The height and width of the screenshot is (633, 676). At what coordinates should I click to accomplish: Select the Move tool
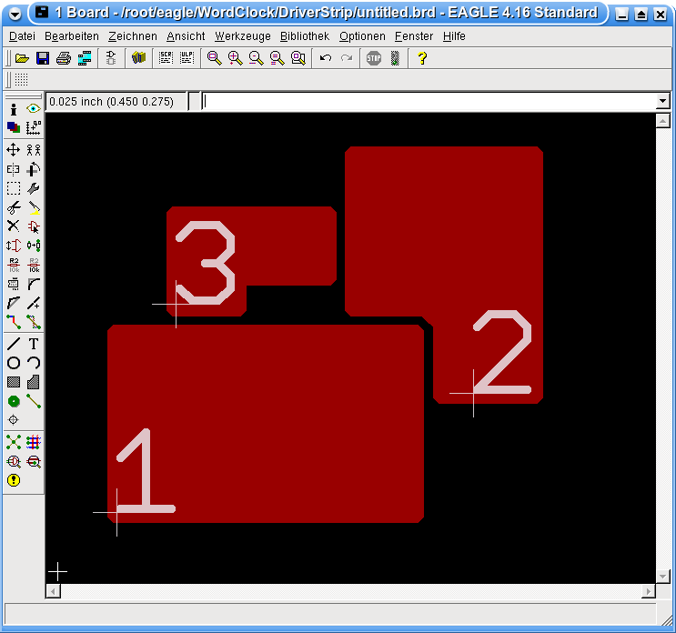[14, 150]
